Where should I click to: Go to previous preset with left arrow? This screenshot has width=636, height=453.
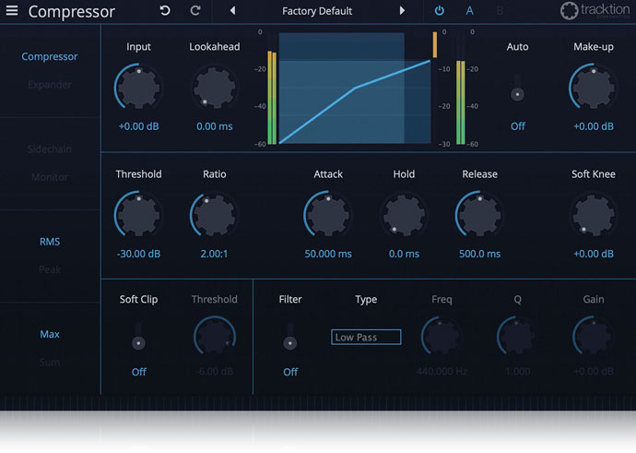232,11
